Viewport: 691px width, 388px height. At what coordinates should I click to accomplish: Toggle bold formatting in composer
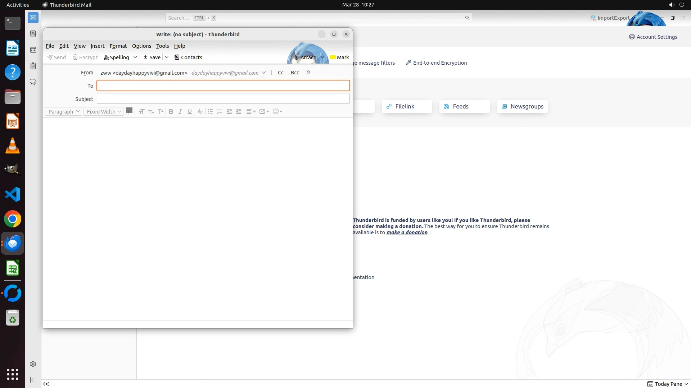click(x=171, y=111)
